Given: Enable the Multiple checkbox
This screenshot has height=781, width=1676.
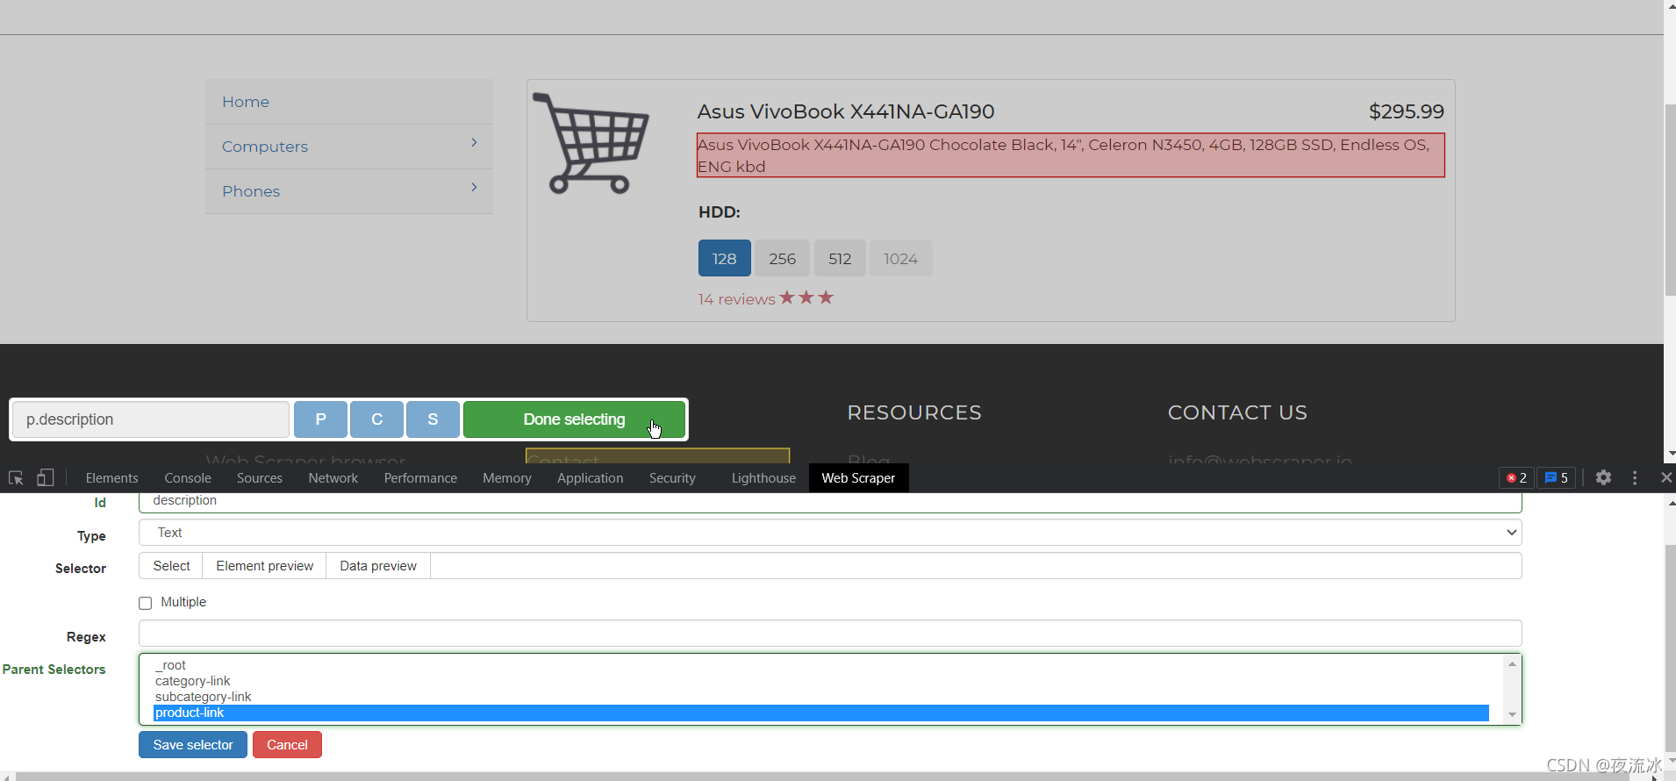Looking at the screenshot, I should 146,603.
